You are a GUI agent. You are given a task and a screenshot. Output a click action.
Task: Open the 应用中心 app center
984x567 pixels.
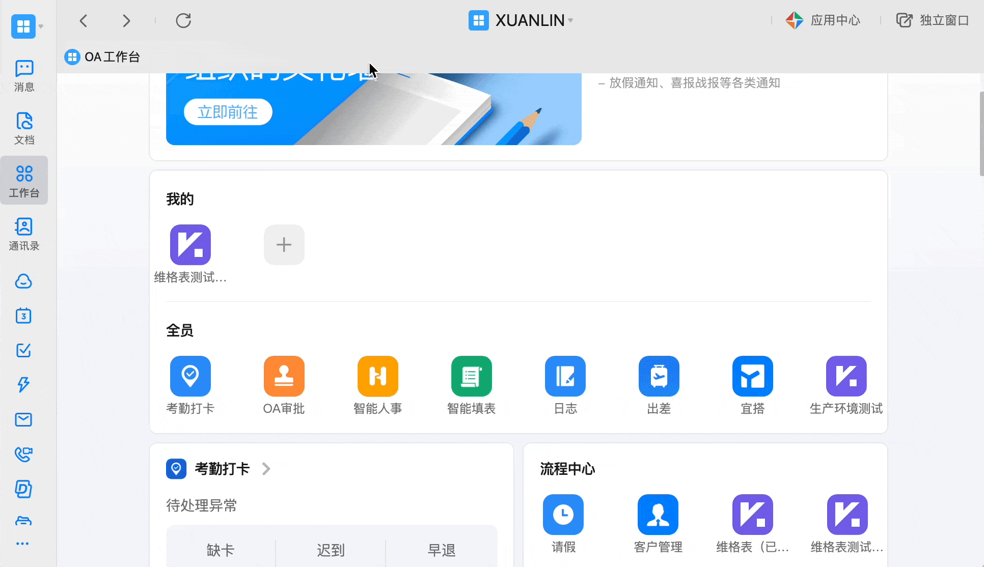[x=823, y=20]
